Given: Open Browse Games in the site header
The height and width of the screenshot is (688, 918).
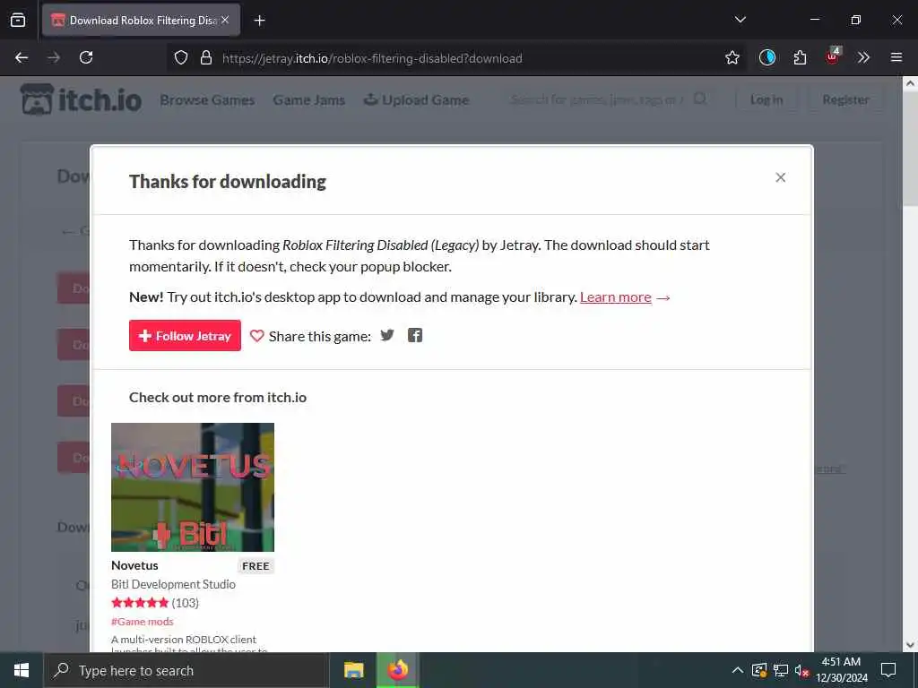Looking at the screenshot, I should 207,100.
